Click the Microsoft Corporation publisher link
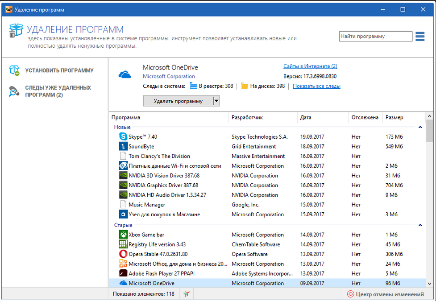The width and height of the screenshot is (436, 301). pos(169,76)
